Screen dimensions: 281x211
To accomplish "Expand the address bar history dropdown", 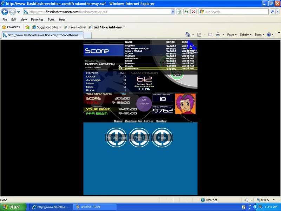I will [x=172, y=12].
